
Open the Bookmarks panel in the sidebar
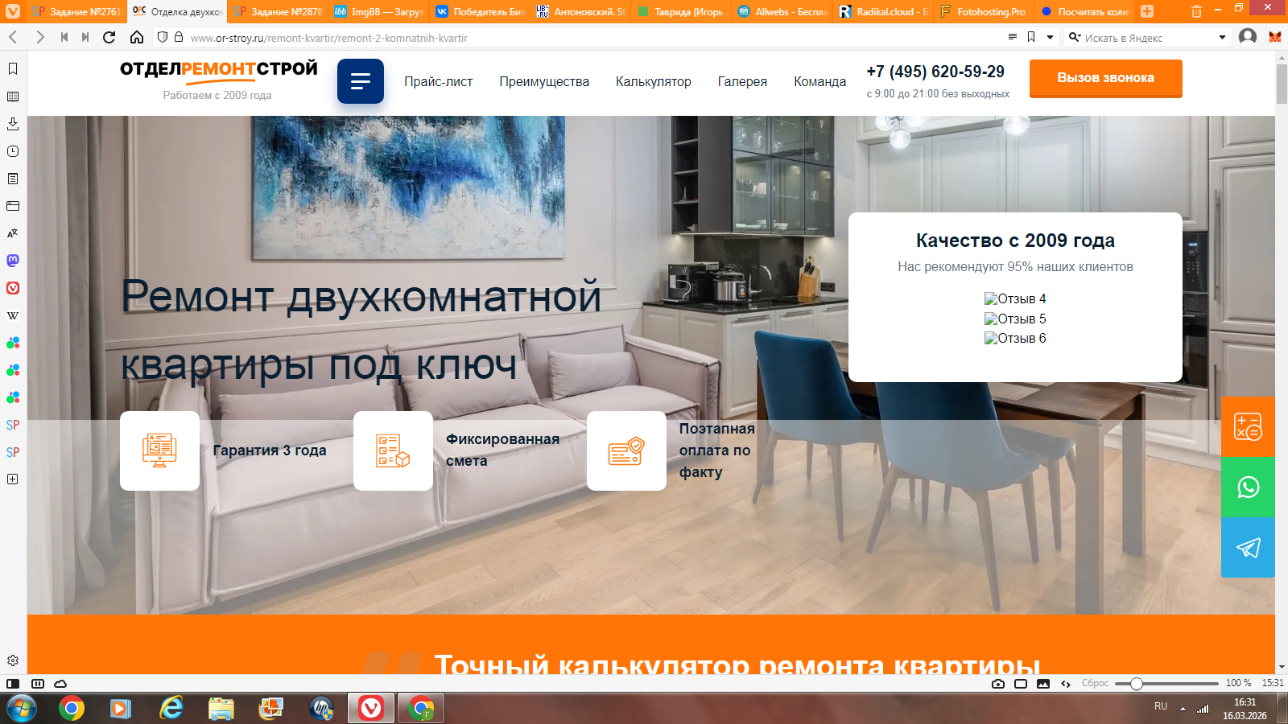click(x=13, y=69)
